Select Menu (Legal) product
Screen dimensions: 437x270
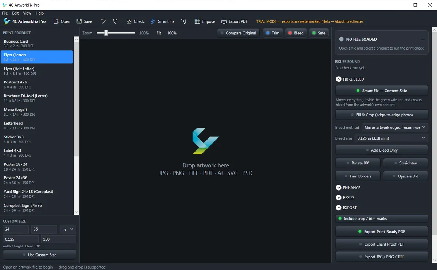point(37,111)
